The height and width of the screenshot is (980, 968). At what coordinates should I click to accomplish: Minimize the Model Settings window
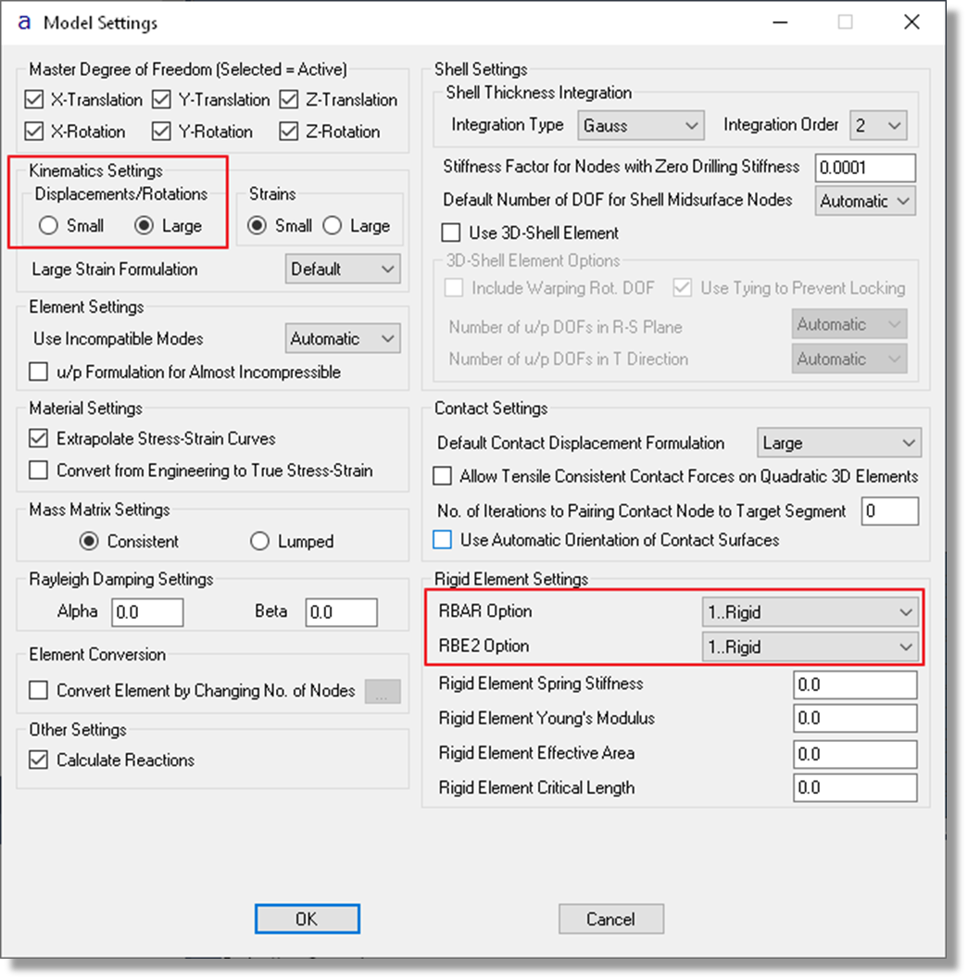[x=779, y=22]
